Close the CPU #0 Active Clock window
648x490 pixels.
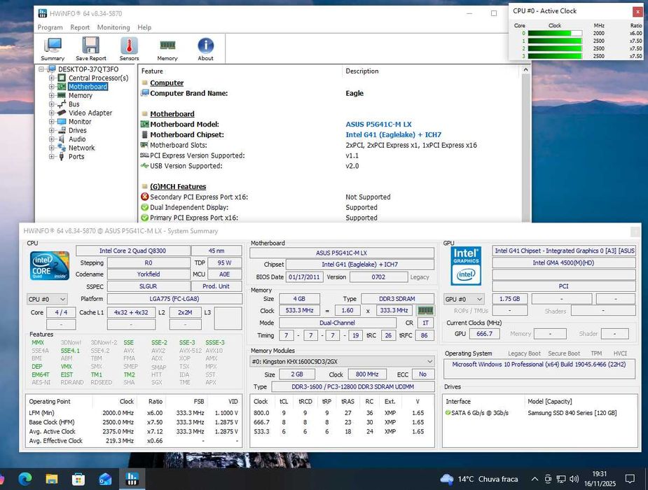[637, 12]
